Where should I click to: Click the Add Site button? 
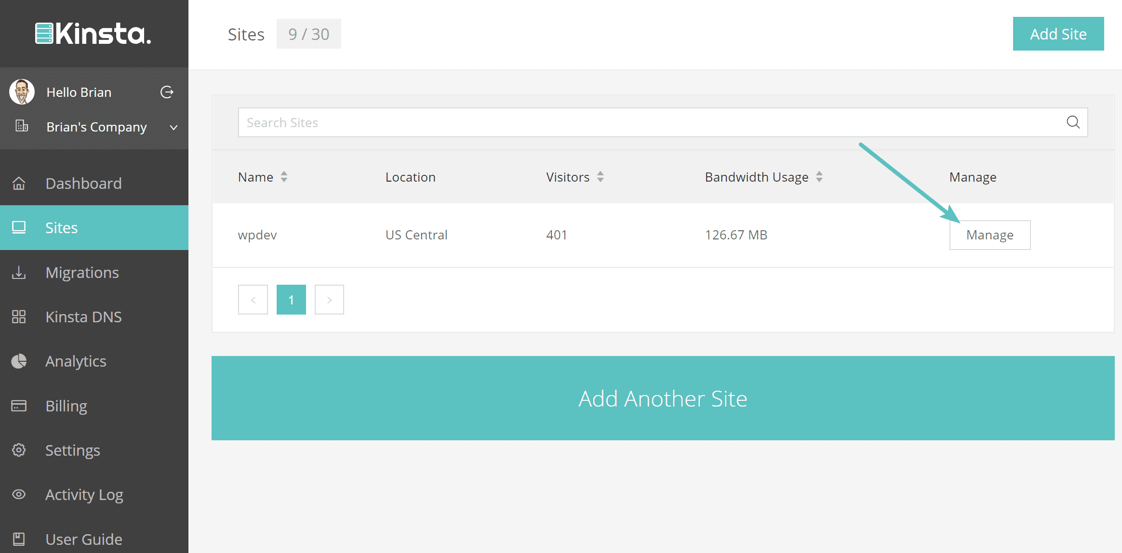click(1058, 34)
